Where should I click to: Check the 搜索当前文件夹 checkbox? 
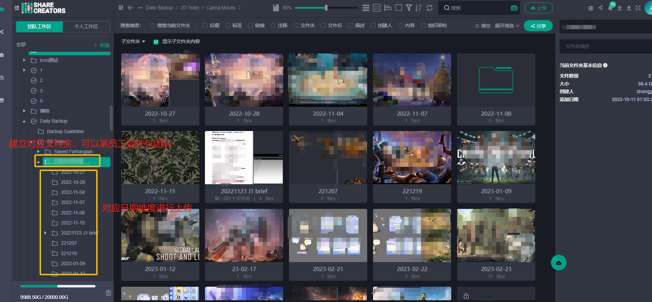(152, 25)
